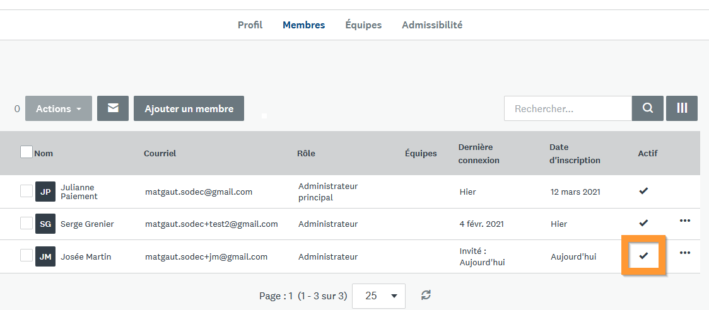Open three-dot menu for Josée Martin
Image resolution: width=709 pixels, height=310 pixels.
(685, 253)
